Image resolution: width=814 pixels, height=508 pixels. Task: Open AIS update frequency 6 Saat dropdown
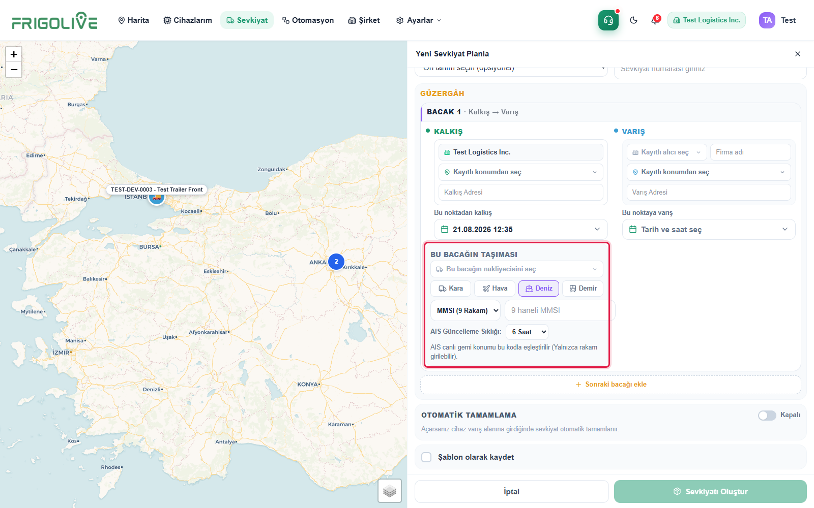(x=527, y=332)
